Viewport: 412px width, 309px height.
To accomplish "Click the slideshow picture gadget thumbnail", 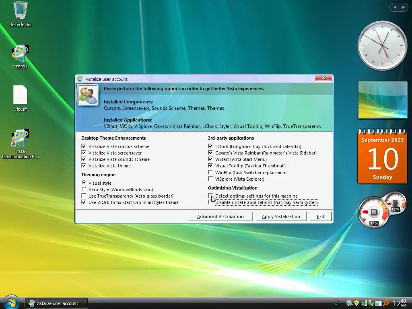I will pyautogui.click(x=382, y=100).
